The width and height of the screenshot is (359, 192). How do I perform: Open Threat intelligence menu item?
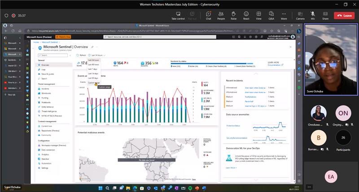[49, 111]
